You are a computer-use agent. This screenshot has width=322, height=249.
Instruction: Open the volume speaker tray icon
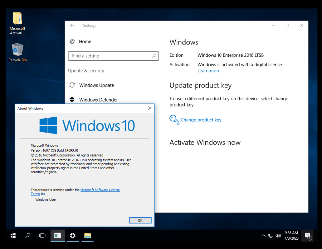pos(278,236)
